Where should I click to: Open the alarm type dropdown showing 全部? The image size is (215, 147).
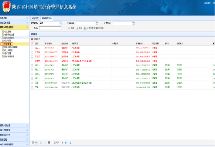coord(50,23)
